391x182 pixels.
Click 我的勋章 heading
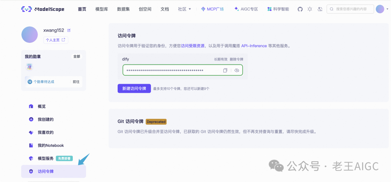point(33,57)
